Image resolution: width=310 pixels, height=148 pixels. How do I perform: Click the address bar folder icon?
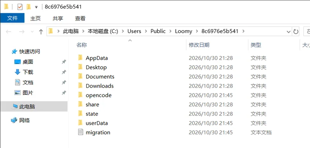pos(51,31)
